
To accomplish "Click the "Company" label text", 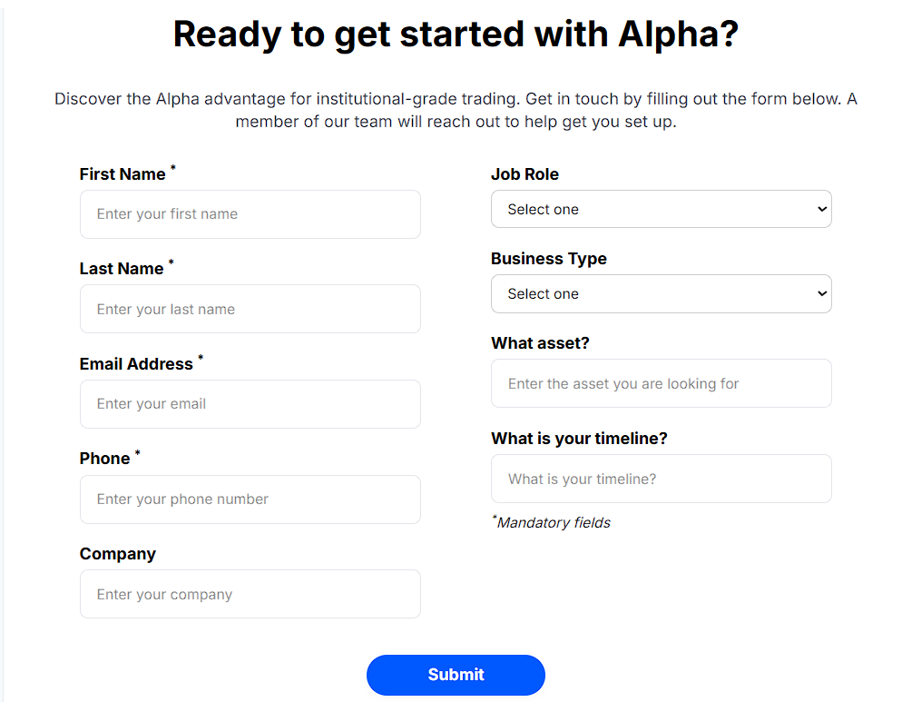I will [x=118, y=554].
